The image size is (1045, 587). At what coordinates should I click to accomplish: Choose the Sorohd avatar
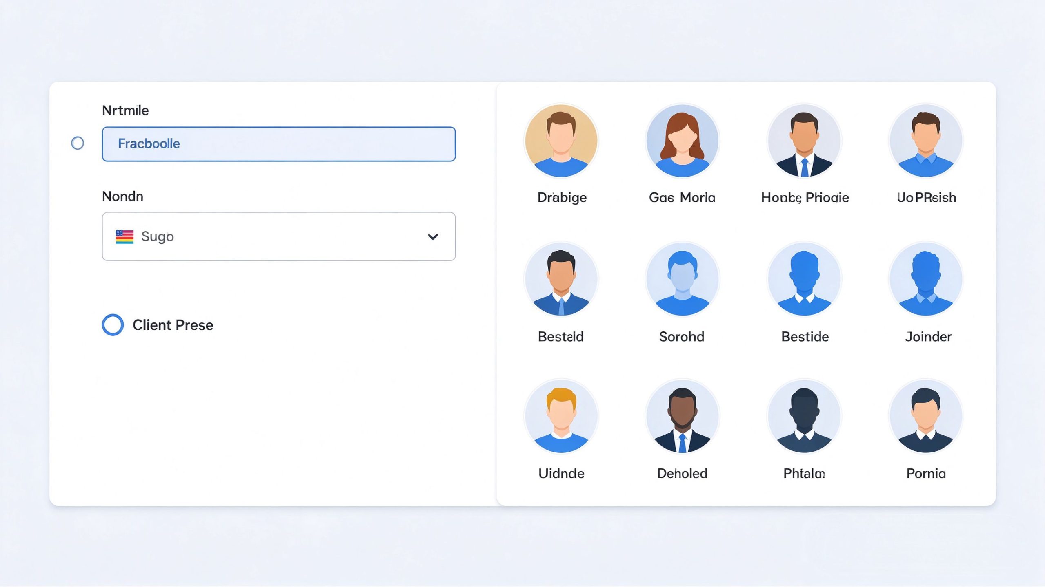click(682, 279)
